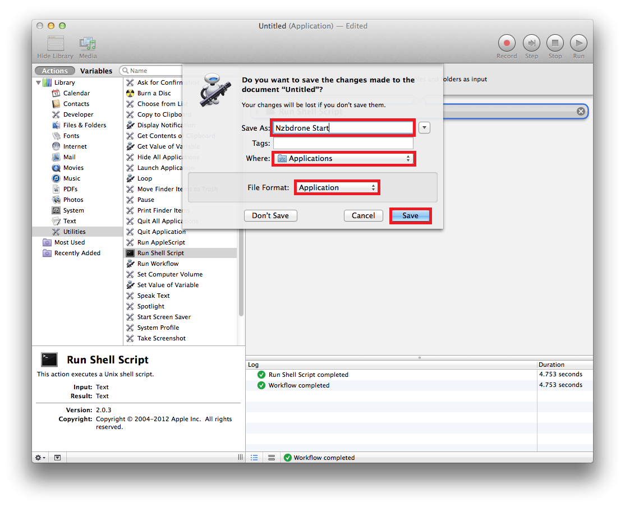Click the Save button
The height and width of the screenshot is (507, 625).
pyautogui.click(x=410, y=216)
